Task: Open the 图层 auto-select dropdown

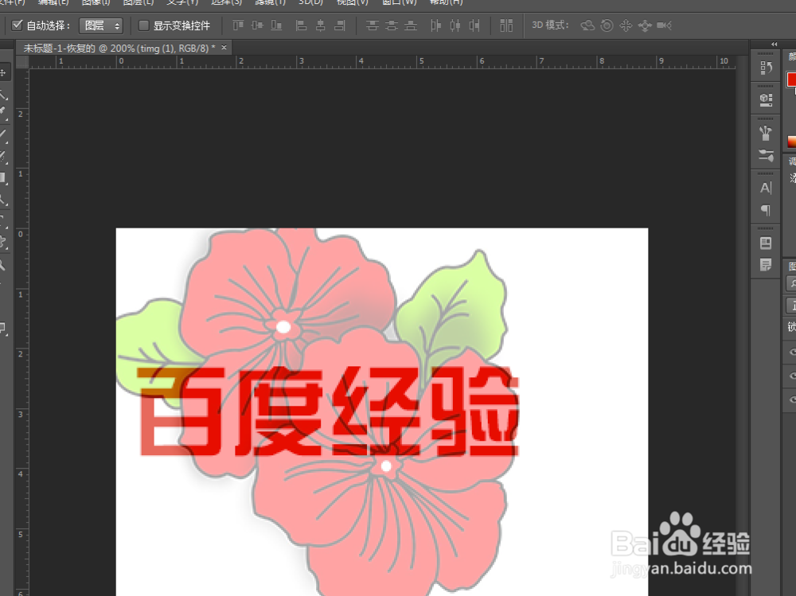Action: tap(101, 25)
